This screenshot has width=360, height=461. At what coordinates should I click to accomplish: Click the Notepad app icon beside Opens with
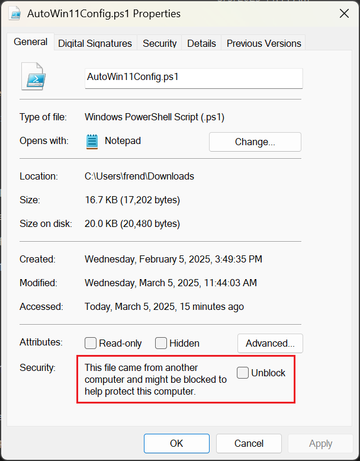(92, 142)
